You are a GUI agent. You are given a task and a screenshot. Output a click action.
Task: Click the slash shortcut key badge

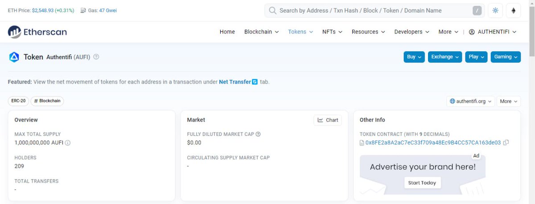[477, 11]
